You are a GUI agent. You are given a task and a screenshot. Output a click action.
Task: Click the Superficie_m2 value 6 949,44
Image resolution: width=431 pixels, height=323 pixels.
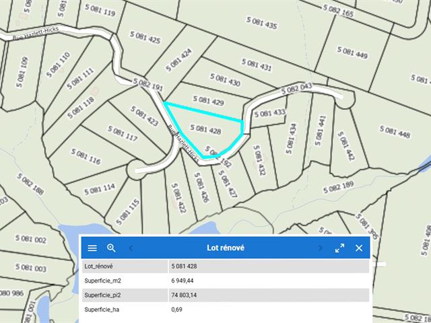183,281
